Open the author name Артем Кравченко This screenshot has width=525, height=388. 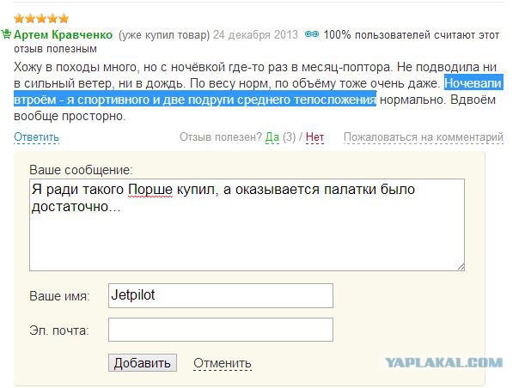click(64, 35)
